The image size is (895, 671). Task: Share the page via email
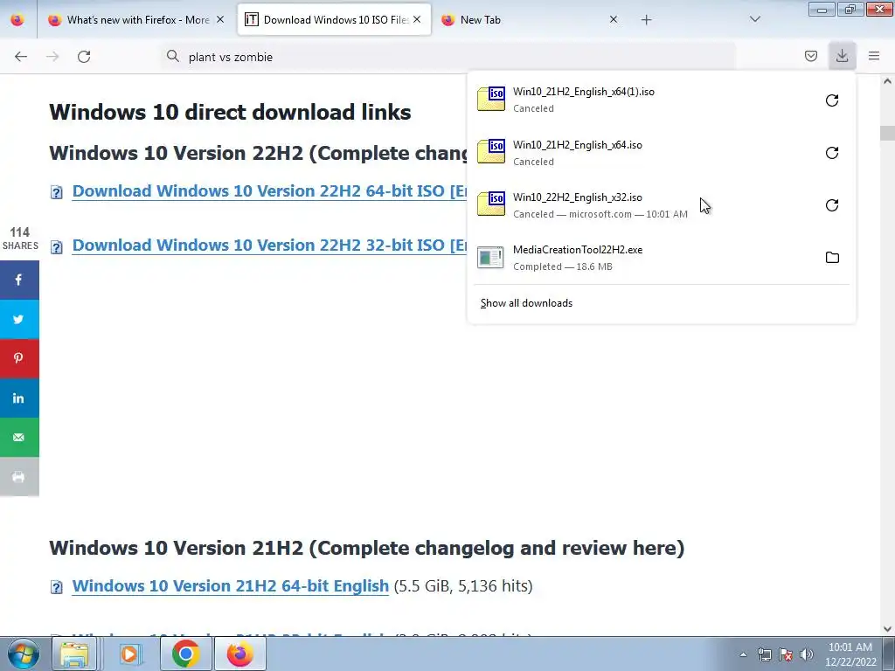(x=19, y=438)
